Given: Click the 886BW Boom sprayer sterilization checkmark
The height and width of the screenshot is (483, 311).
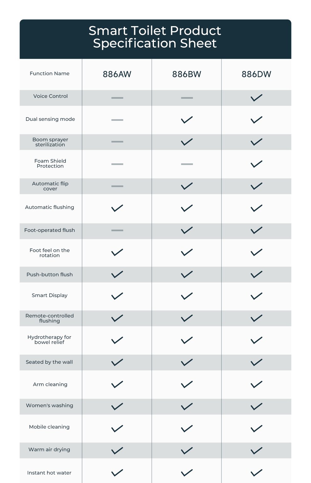Looking at the screenshot, I should (187, 142).
